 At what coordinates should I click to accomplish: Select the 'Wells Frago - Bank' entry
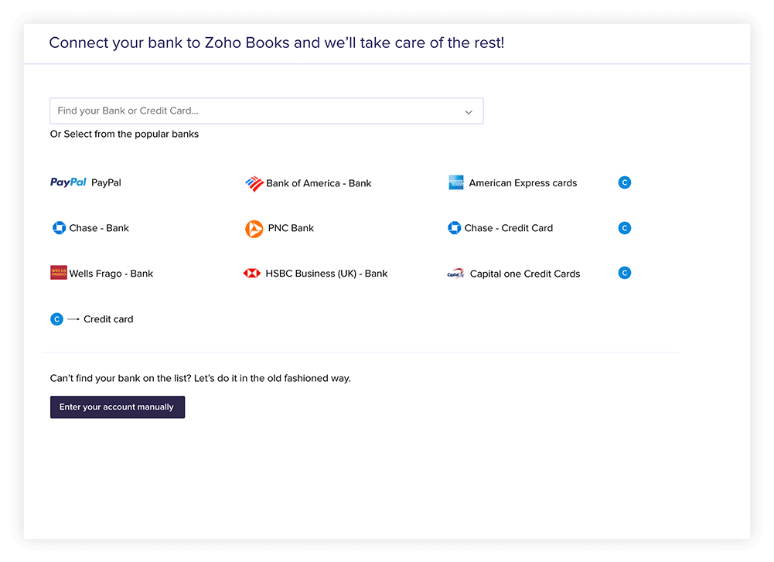tap(101, 273)
